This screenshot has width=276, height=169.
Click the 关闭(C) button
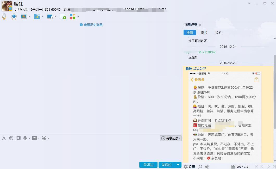[x=148, y=165]
